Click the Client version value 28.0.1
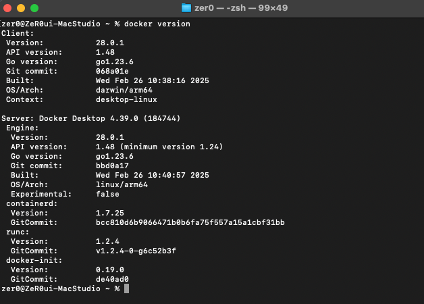Viewport: 424px width, 304px height. point(110,43)
